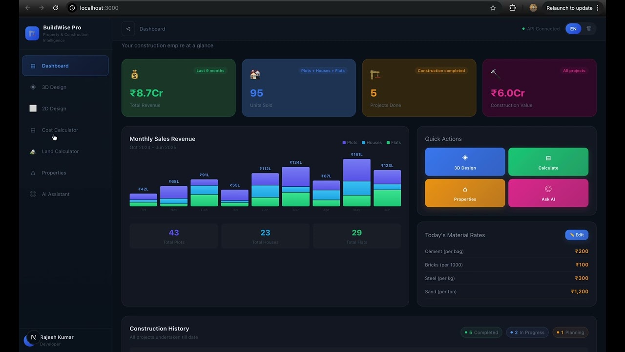Click the 29 Total Flats tile
The height and width of the screenshot is (352, 625).
[357, 236]
